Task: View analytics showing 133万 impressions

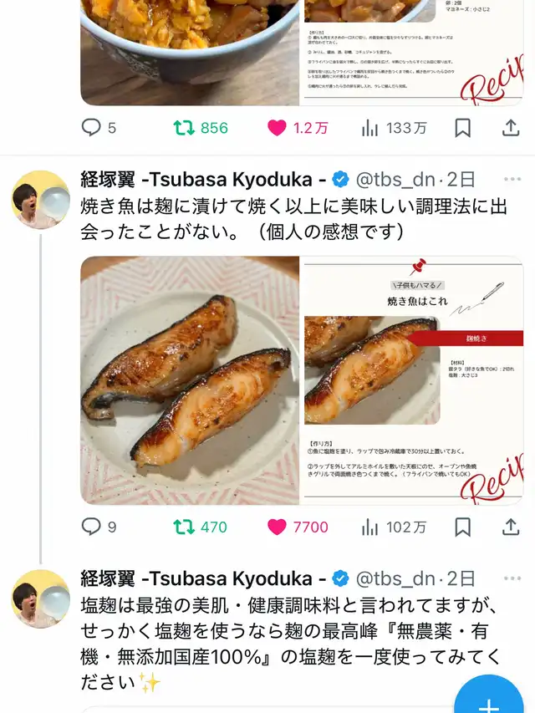Action: coord(394,128)
